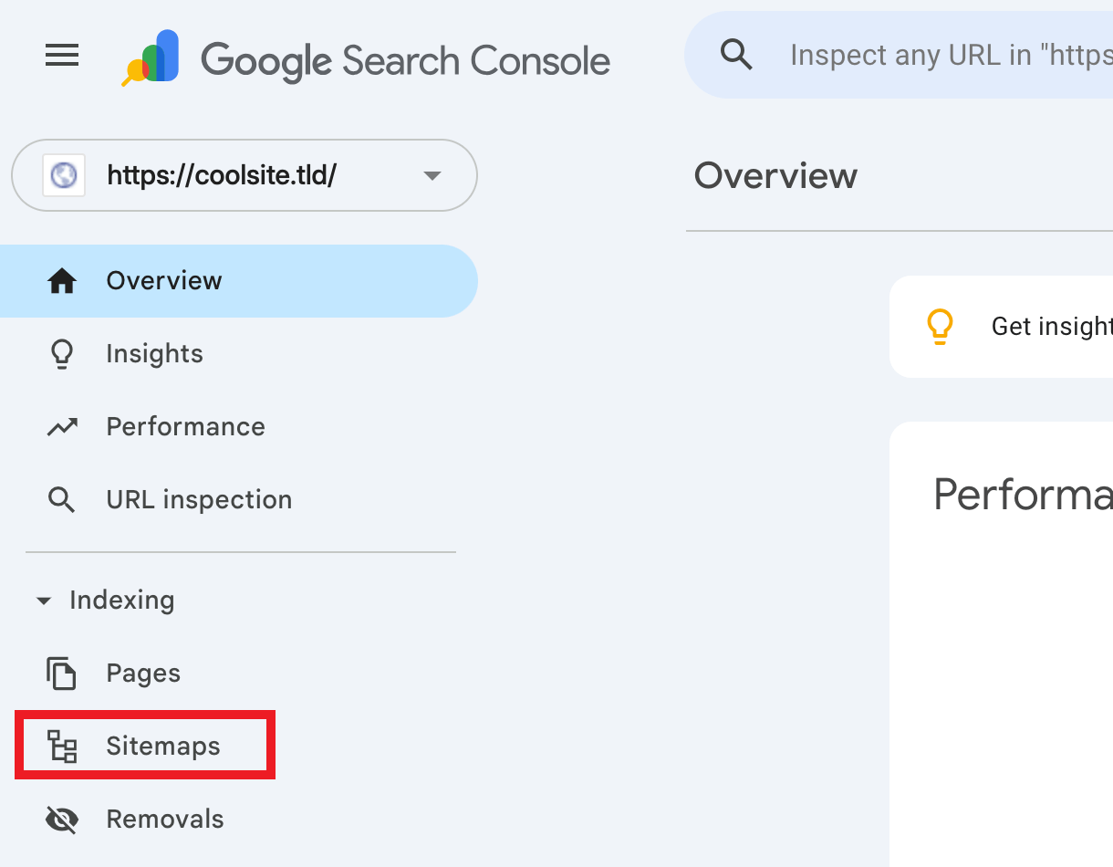Click the Google Search Console logo
This screenshot has width=1113, height=867.
365,57
